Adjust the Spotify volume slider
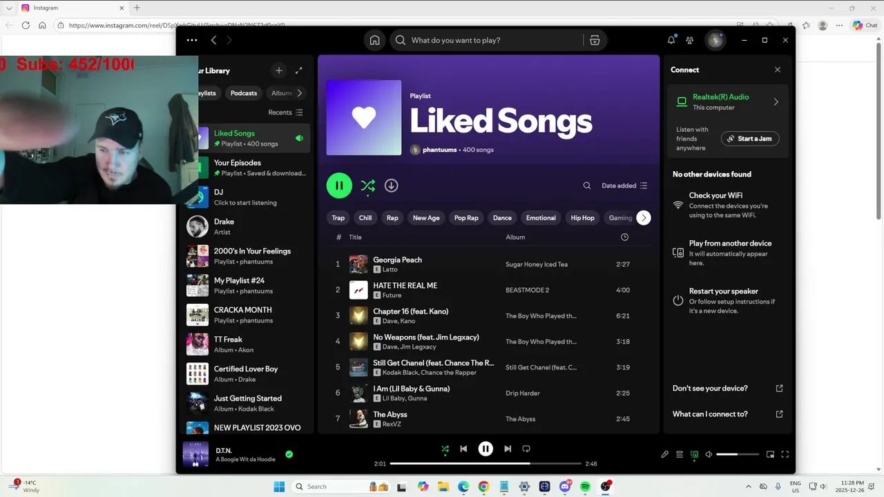Viewport: 884px width, 497px height. (x=737, y=454)
